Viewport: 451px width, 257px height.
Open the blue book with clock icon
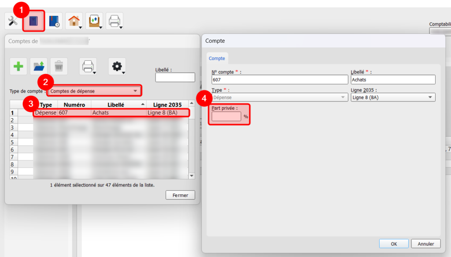(x=55, y=21)
